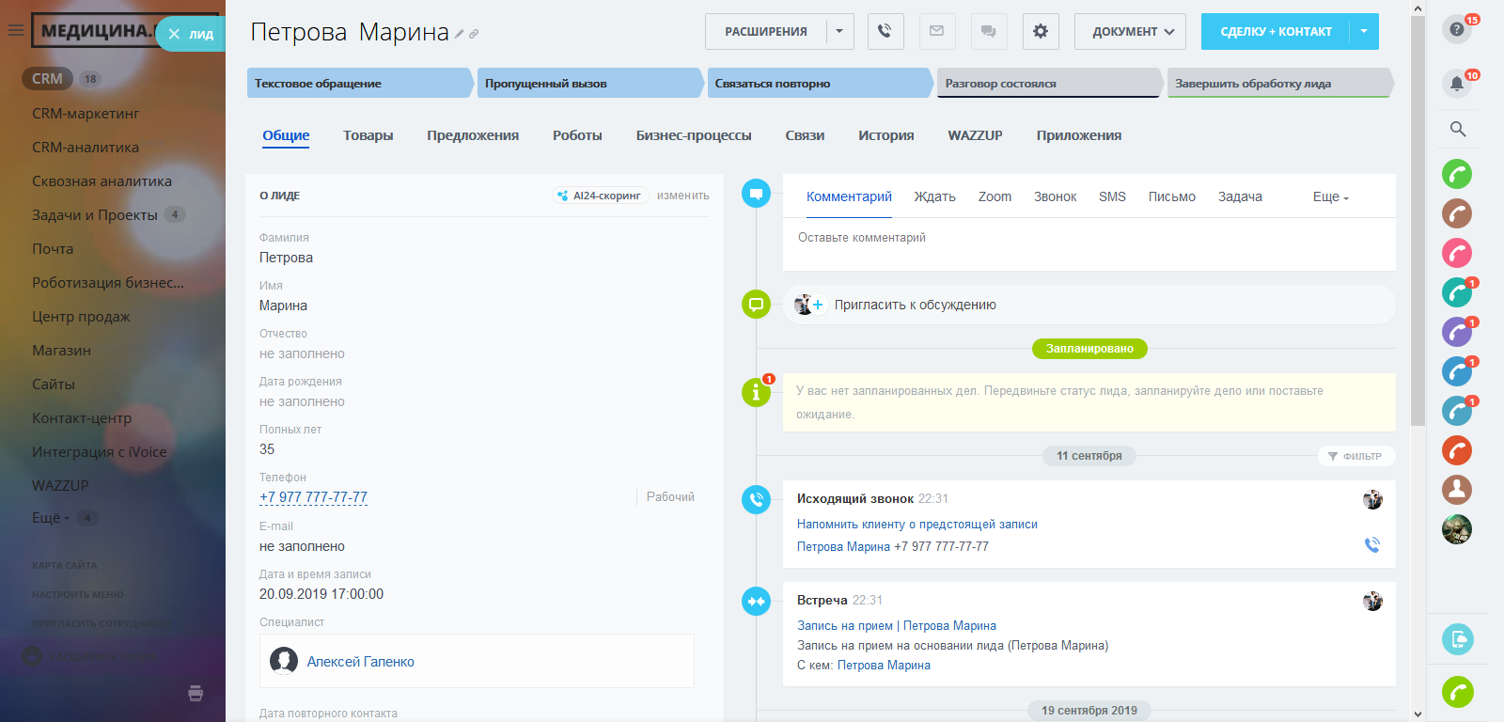Screen dimensions: 1504x722
Task: Open notifications bell icon in right sidebar
Action: pyautogui.click(x=1456, y=84)
